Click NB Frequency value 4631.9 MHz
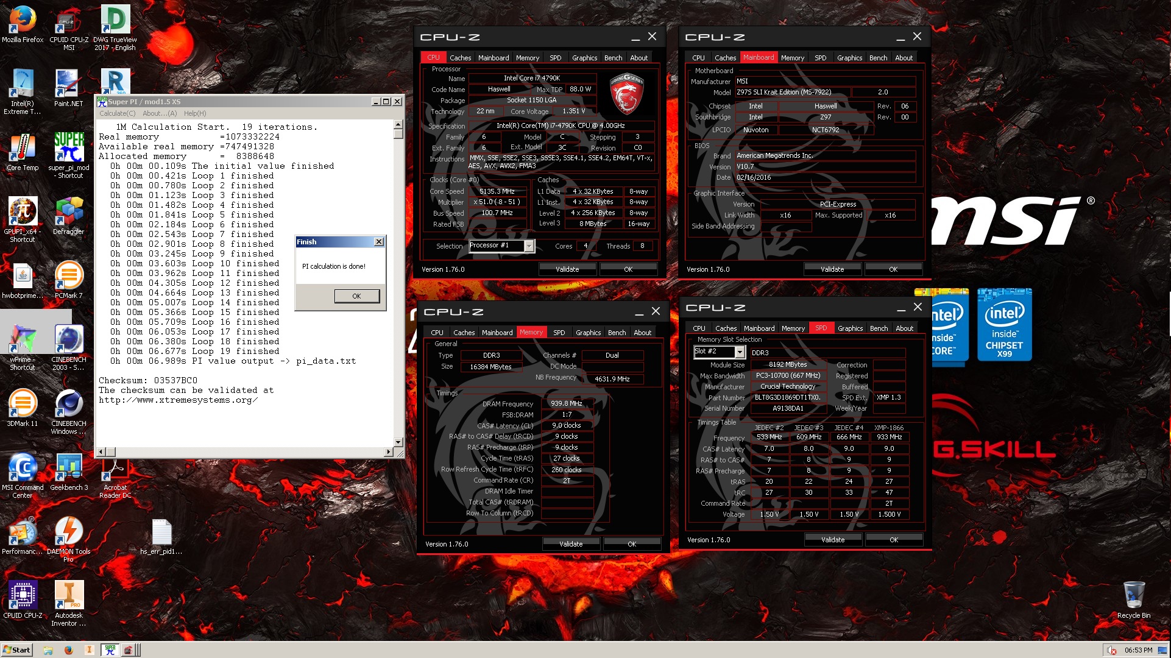The image size is (1171, 658). click(x=612, y=379)
